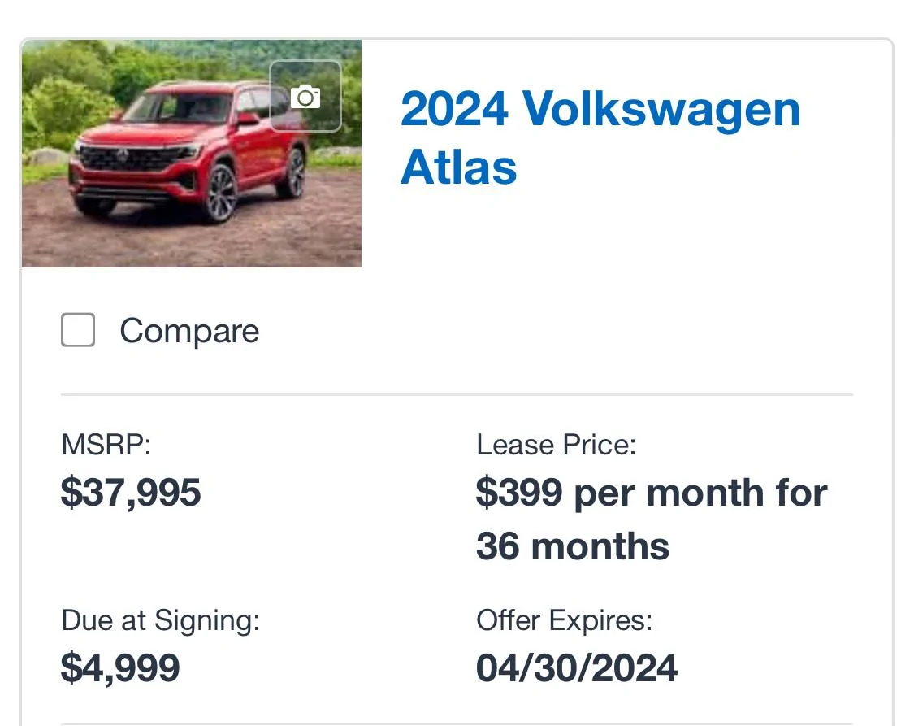Click the $37,995 MSRP value
Screen dimensions: 914x726
131,492
